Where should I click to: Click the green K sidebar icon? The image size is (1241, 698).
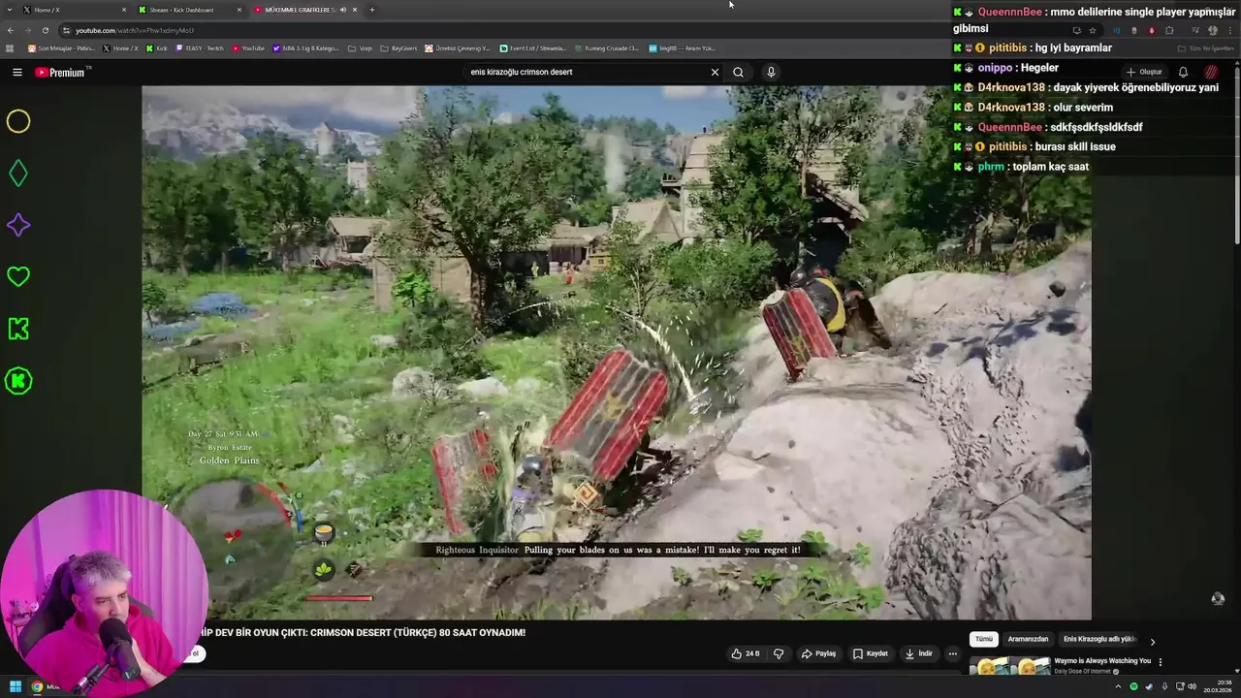click(18, 329)
